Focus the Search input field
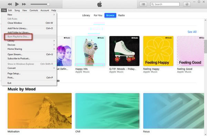 pos(165,4)
